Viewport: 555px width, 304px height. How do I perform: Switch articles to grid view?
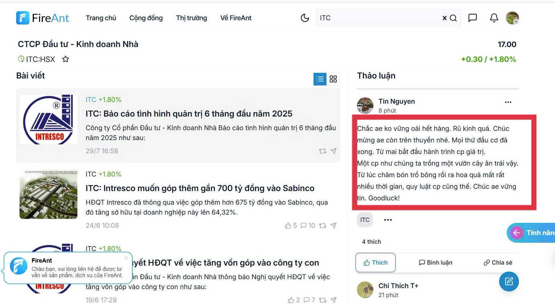[333, 79]
